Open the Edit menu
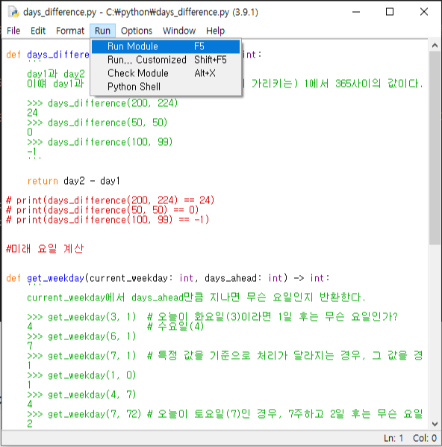The width and height of the screenshot is (442, 447). (38, 31)
